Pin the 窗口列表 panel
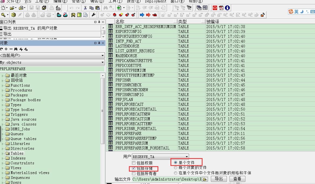Screen dimensions: 315x184 click(99, 22)
